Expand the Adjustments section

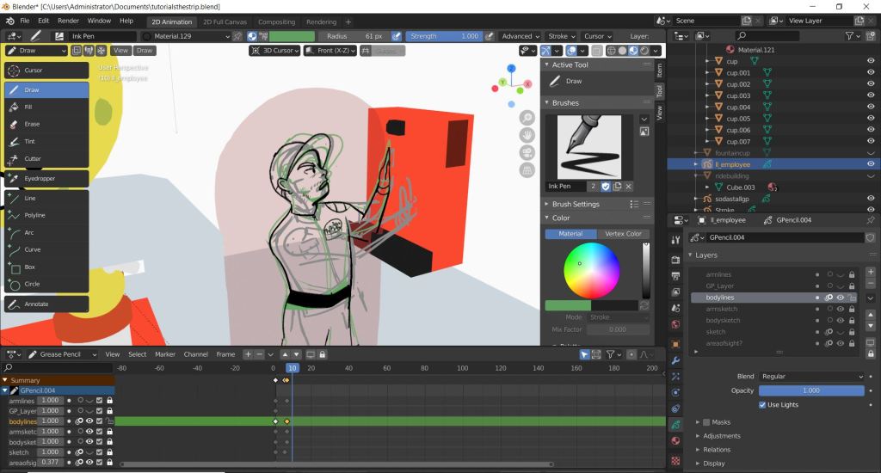click(721, 436)
